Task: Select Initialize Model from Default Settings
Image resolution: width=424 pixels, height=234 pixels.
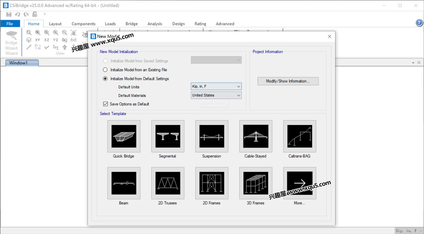Action: pyautogui.click(x=136, y=79)
